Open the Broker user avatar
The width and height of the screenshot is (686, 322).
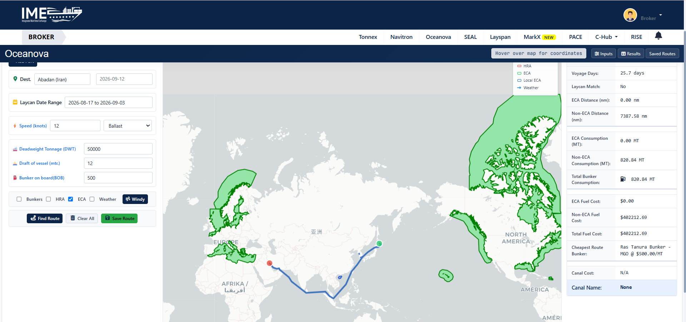(630, 15)
